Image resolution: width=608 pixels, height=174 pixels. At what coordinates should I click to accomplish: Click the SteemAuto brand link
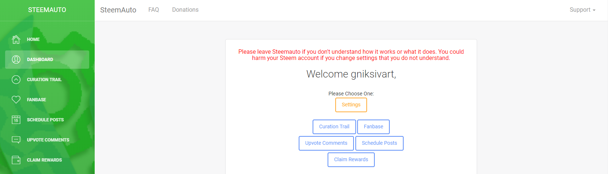point(118,10)
